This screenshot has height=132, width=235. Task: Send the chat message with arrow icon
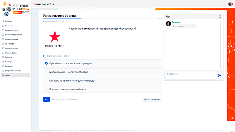[219, 75]
